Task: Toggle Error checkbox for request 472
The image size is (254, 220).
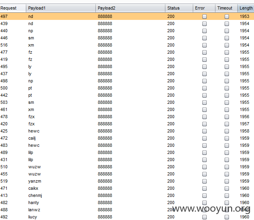Action: pyautogui.click(x=204, y=138)
